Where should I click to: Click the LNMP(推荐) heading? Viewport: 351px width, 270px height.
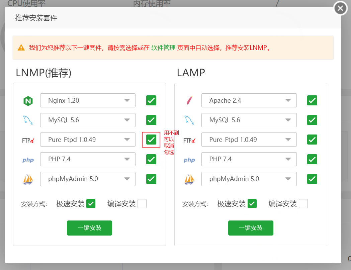(43, 73)
